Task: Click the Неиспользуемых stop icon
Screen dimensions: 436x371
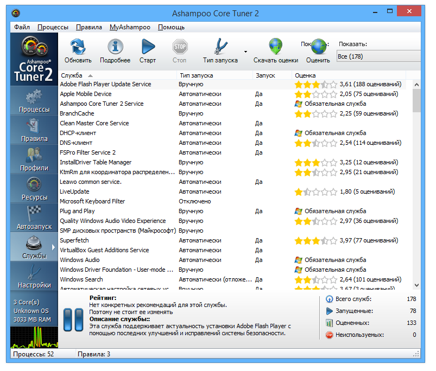Action: 329,335
